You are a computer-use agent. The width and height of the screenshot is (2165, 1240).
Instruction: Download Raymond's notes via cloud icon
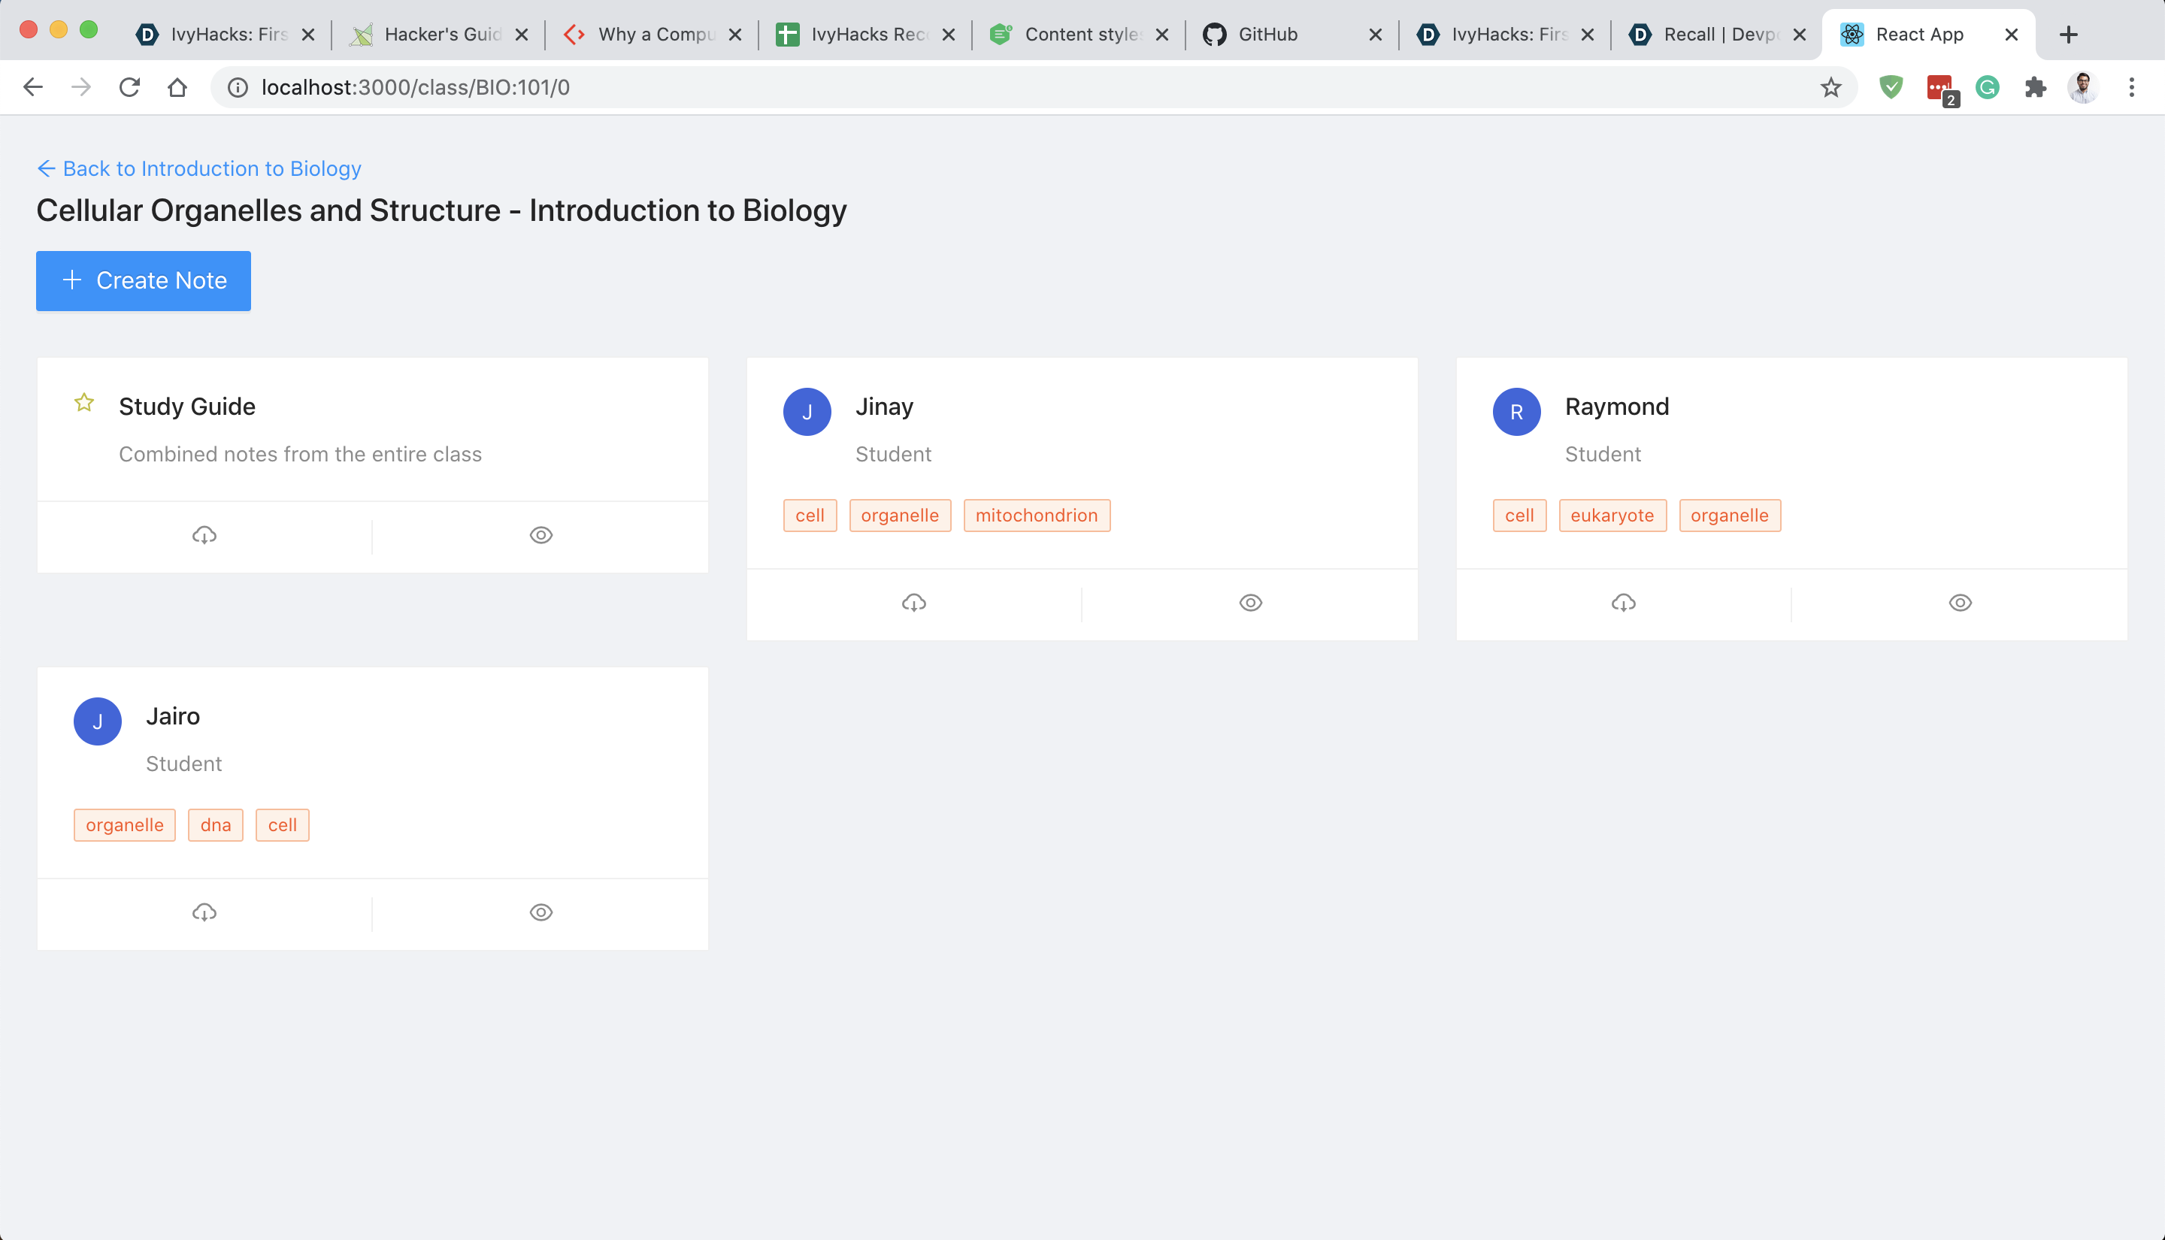[1623, 603]
